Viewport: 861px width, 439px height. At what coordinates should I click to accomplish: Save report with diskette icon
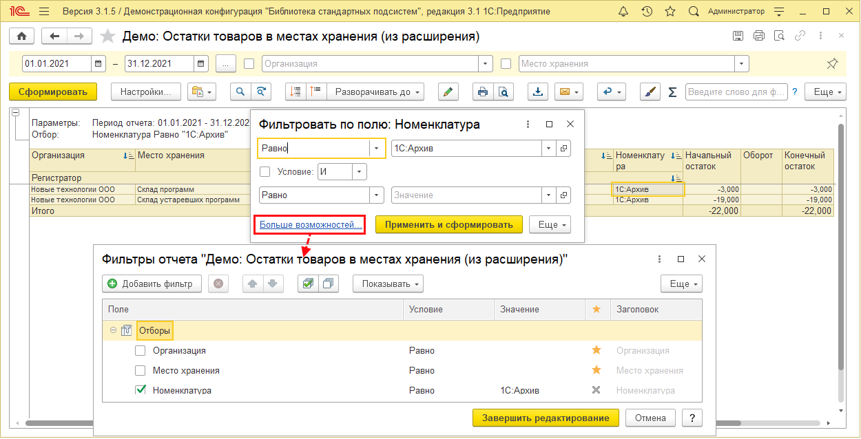tap(738, 36)
